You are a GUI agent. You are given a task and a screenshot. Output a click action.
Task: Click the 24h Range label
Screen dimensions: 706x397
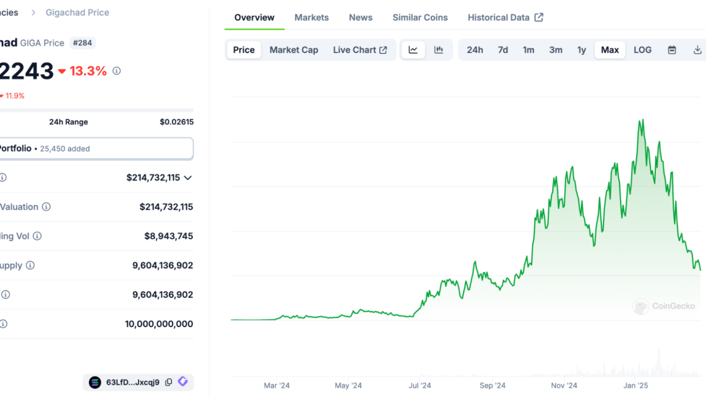(68, 122)
